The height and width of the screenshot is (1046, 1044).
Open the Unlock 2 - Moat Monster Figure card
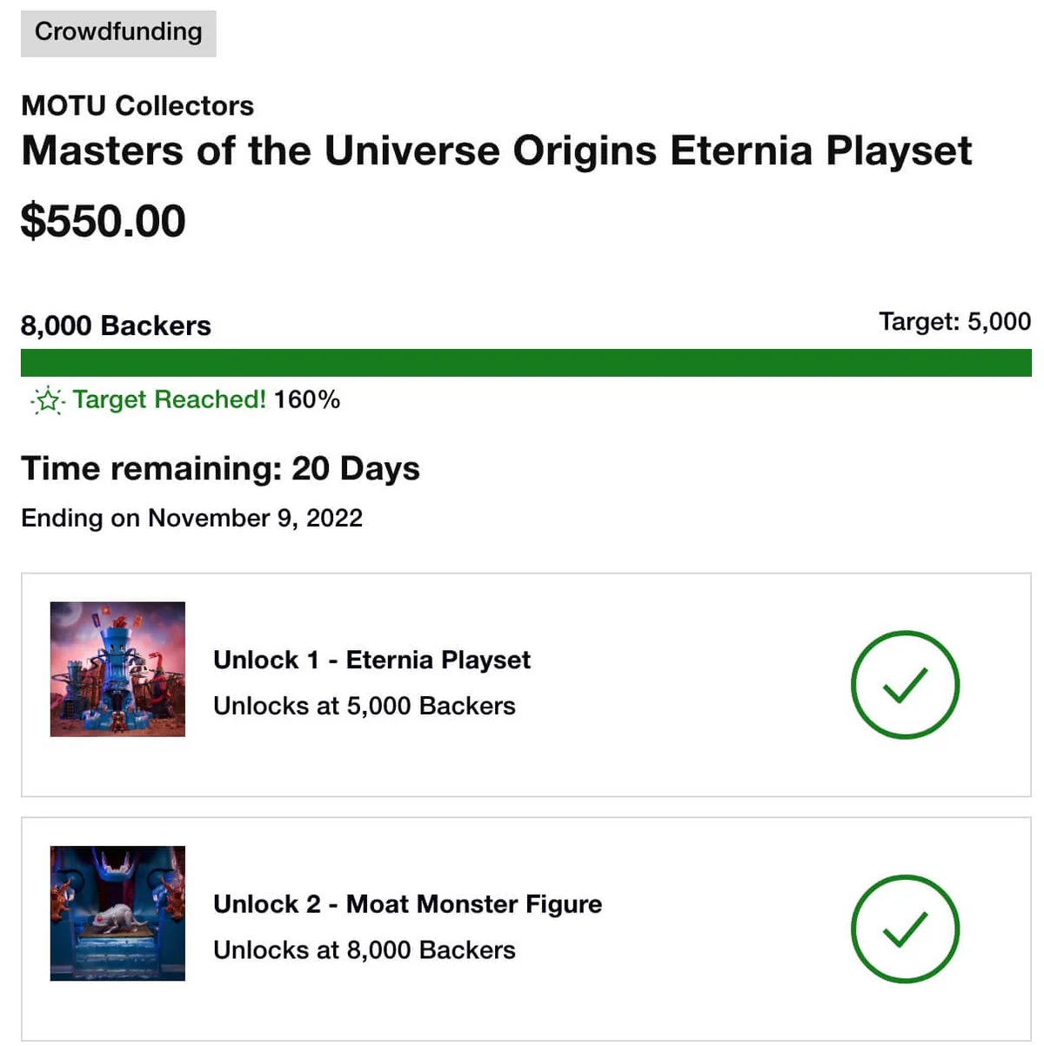pyautogui.click(x=522, y=928)
